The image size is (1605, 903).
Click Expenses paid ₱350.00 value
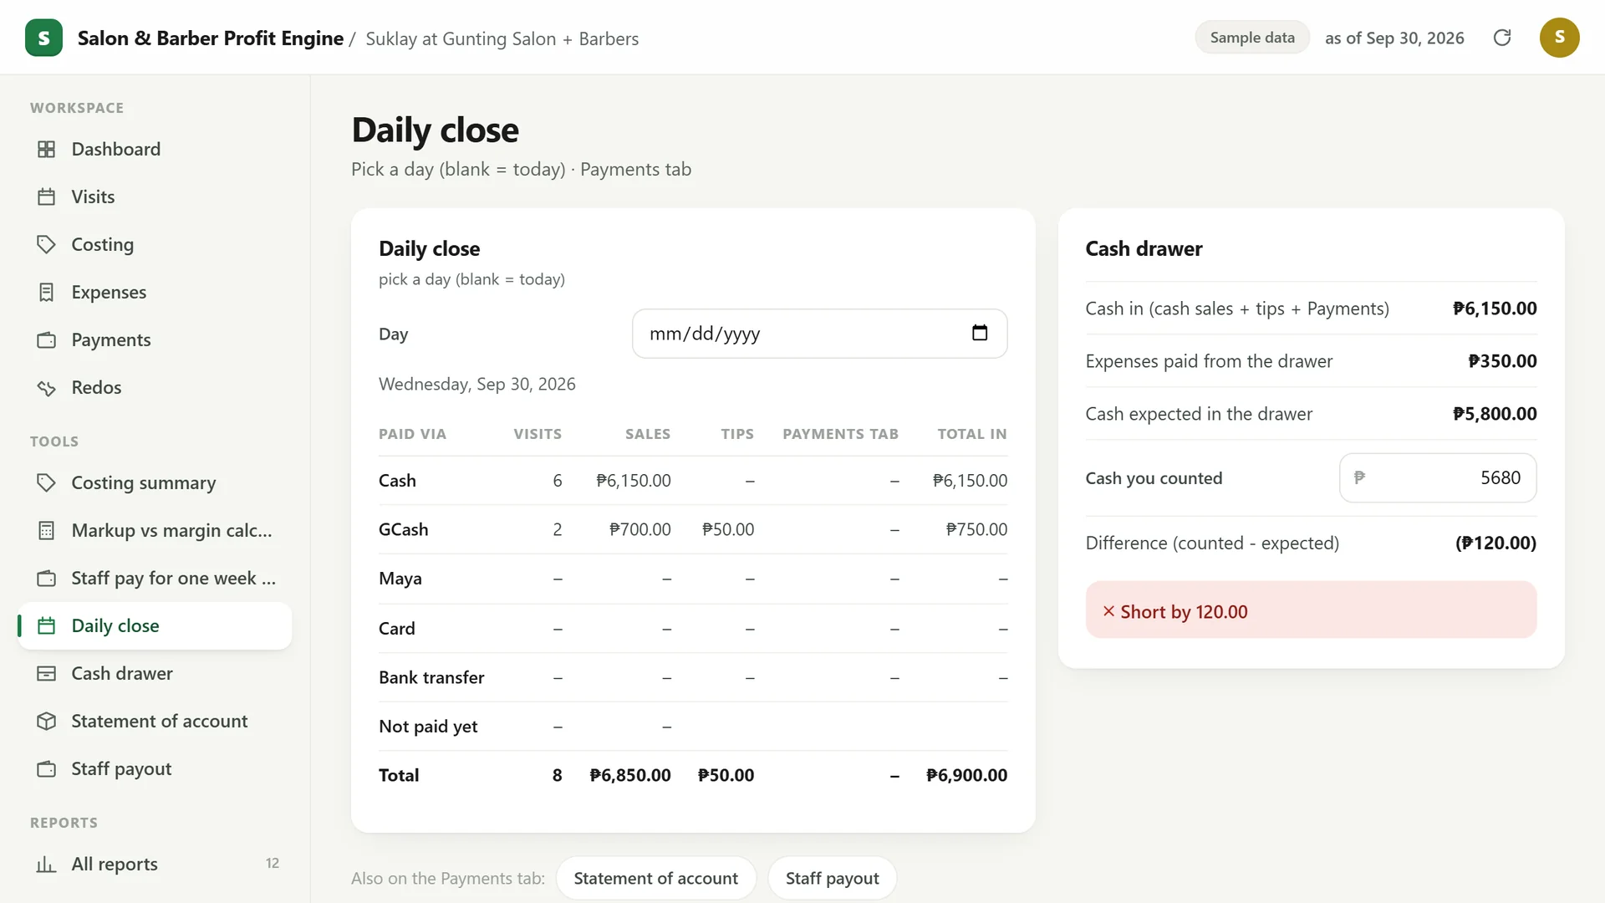click(x=1502, y=361)
